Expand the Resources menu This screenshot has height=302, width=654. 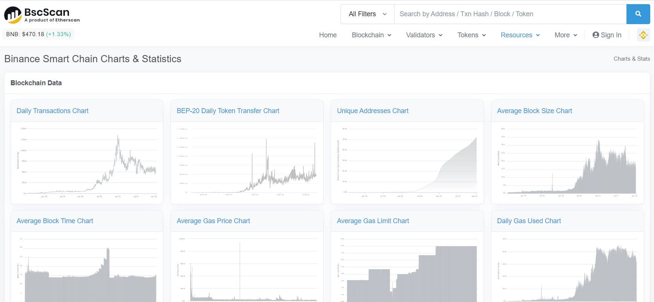pyautogui.click(x=520, y=35)
